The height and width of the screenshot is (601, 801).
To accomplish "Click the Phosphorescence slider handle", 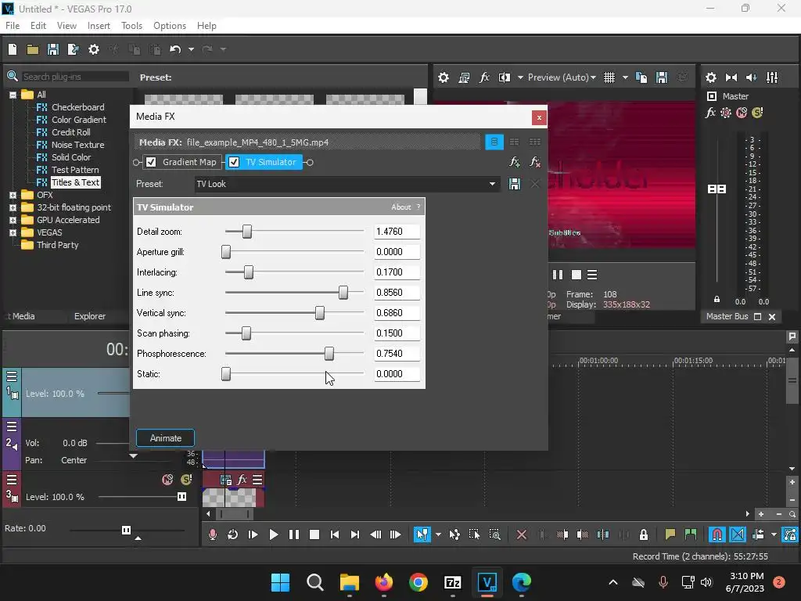I will click(329, 354).
